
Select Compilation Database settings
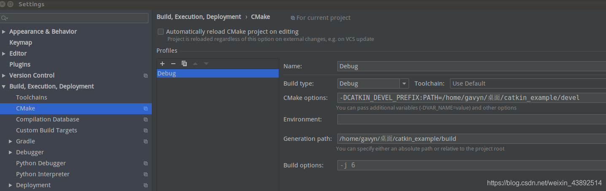point(48,119)
